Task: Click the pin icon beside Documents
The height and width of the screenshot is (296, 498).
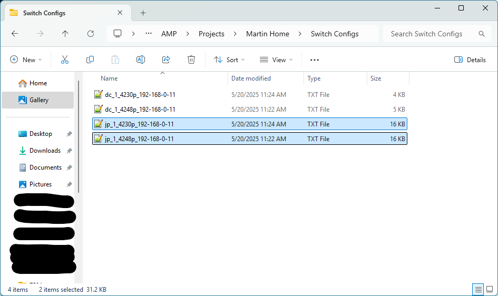Action: tap(69, 167)
